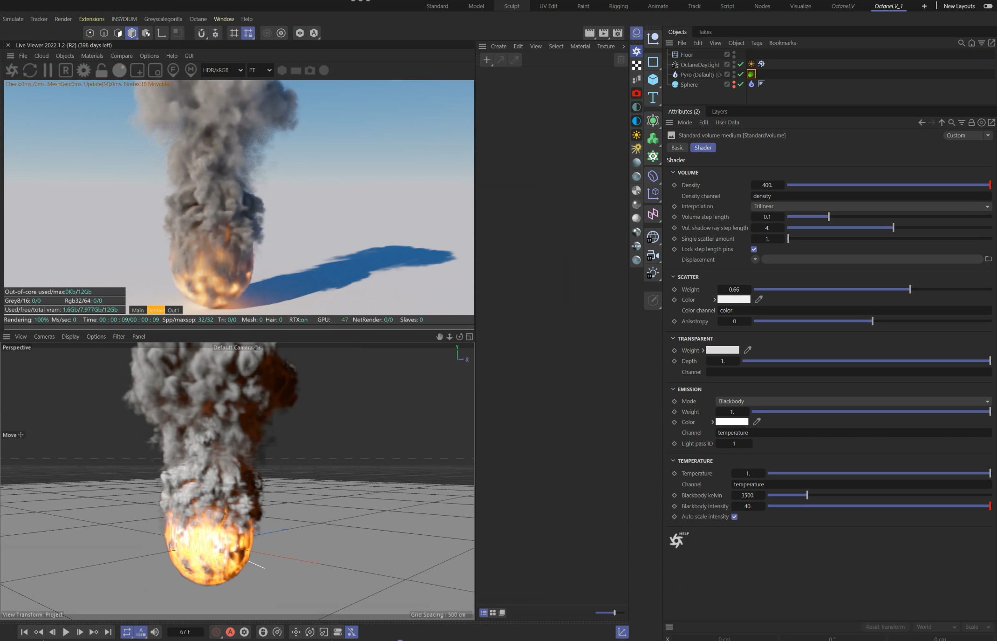Click the Reset Transform button

[x=885, y=627]
